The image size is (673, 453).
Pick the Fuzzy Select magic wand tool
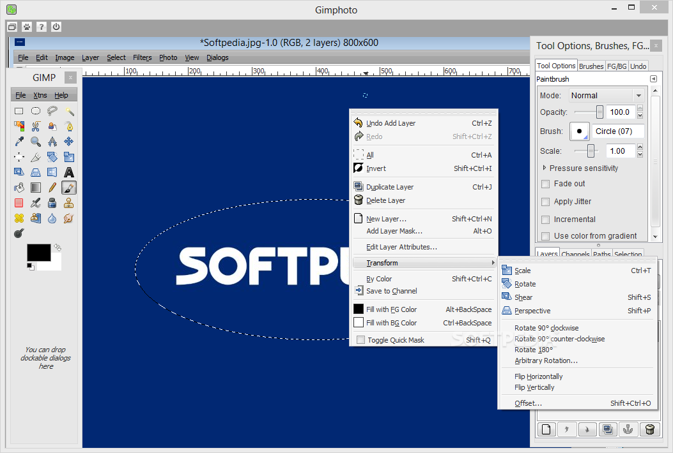(x=69, y=111)
